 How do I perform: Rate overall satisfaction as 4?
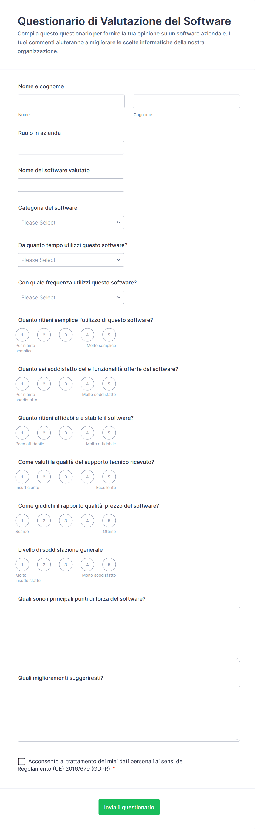click(x=87, y=565)
